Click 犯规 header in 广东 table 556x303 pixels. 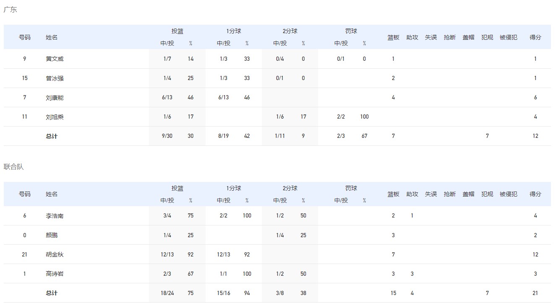pyautogui.click(x=487, y=37)
